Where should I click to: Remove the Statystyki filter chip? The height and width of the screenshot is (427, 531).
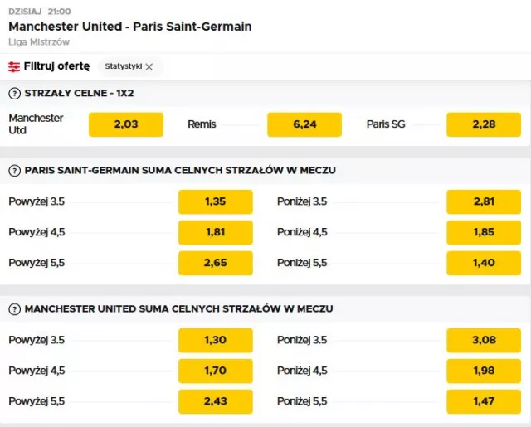click(149, 66)
